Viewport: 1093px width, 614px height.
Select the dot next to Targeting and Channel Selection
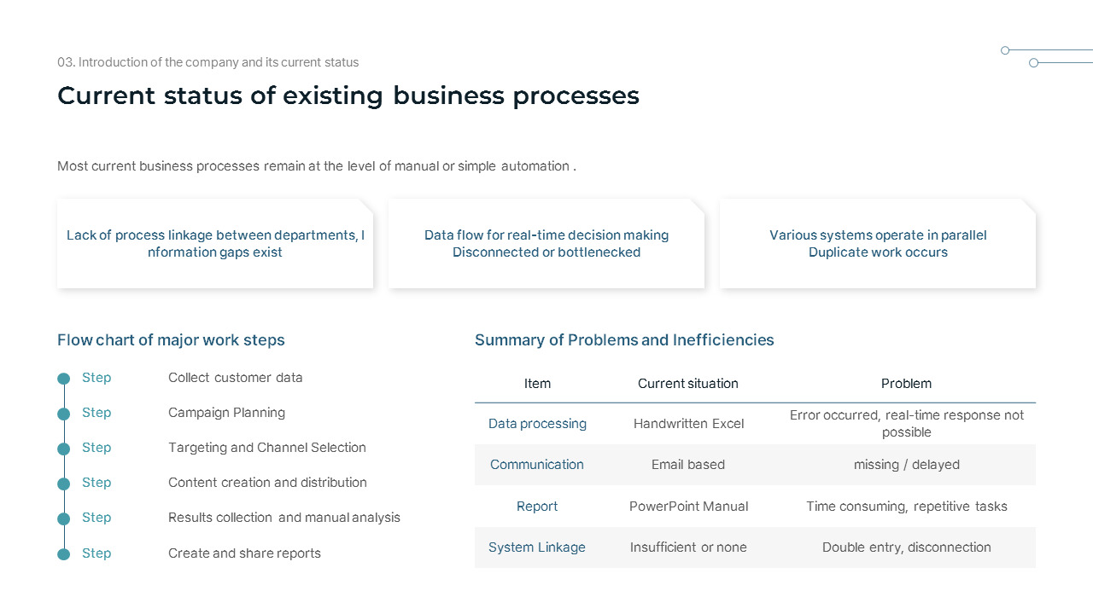click(x=63, y=449)
